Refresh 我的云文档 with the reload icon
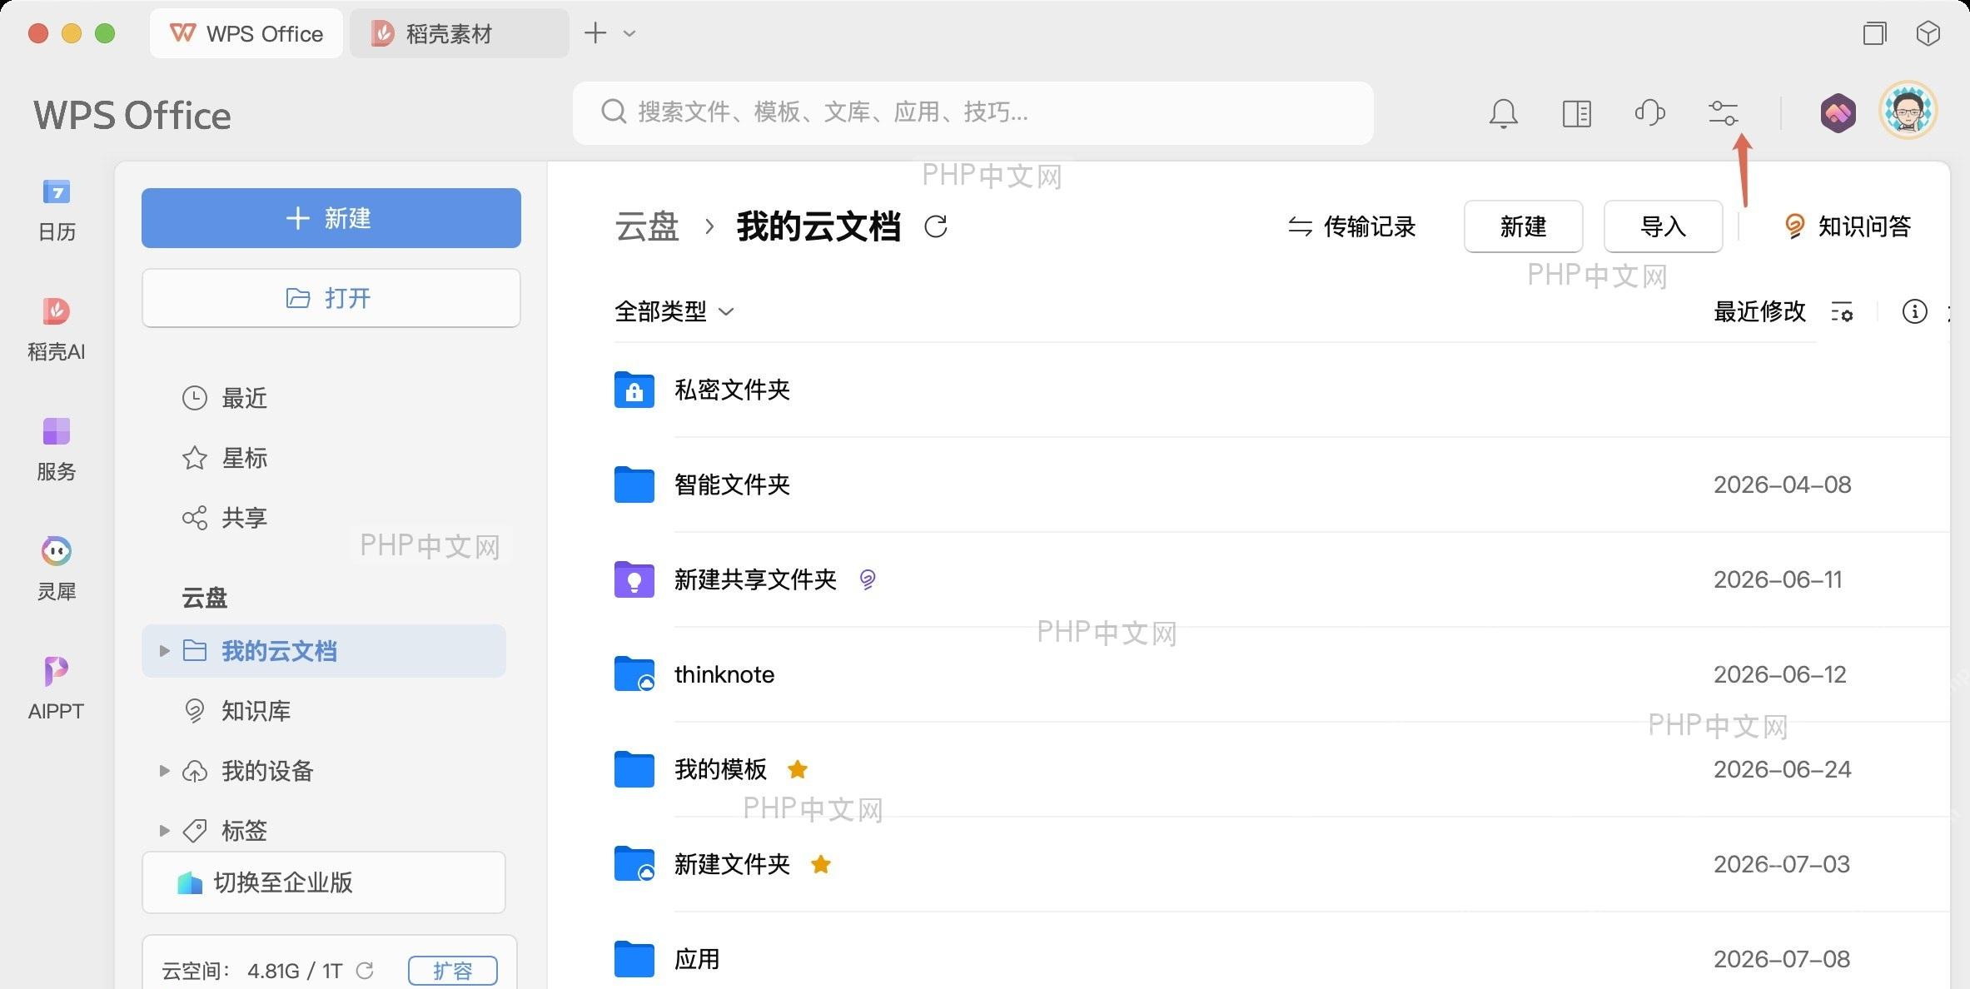This screenshot has height=989, width=1970. (x=936, y=226)
